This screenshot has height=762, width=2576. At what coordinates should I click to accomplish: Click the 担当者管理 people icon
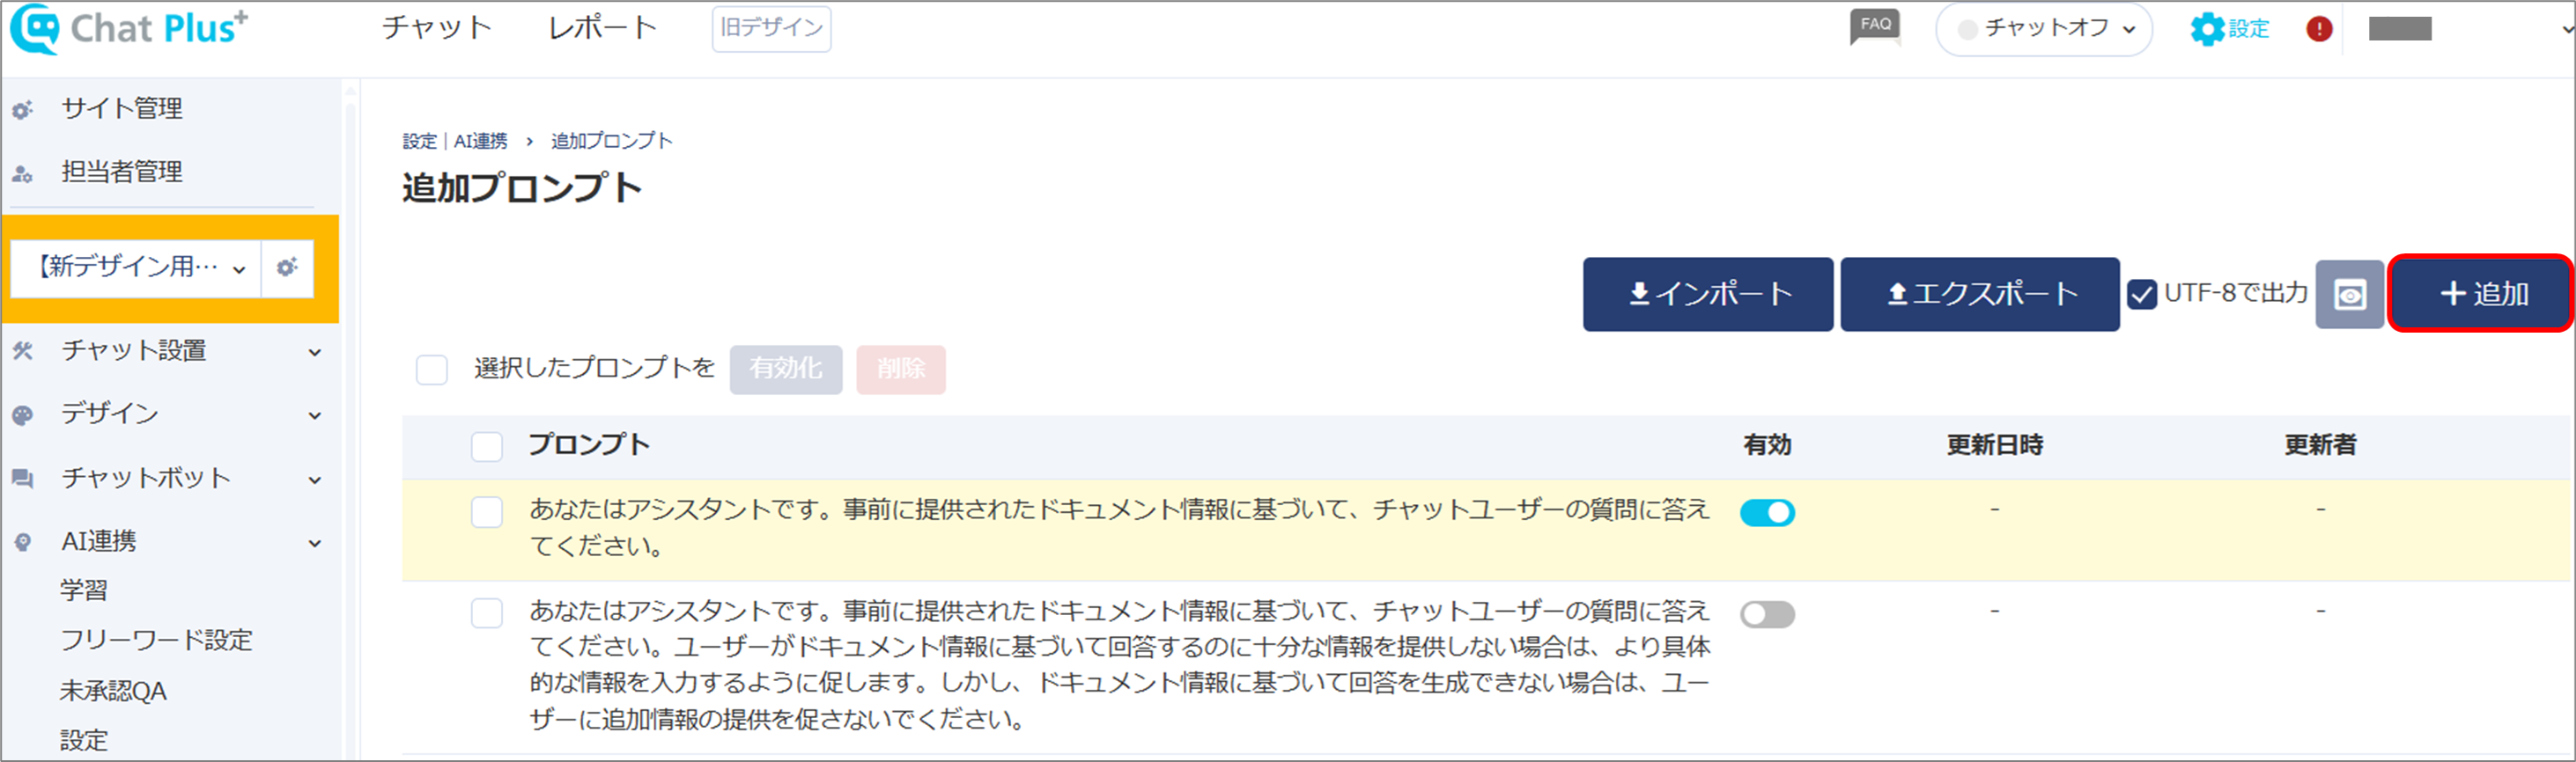coord(23,173)
